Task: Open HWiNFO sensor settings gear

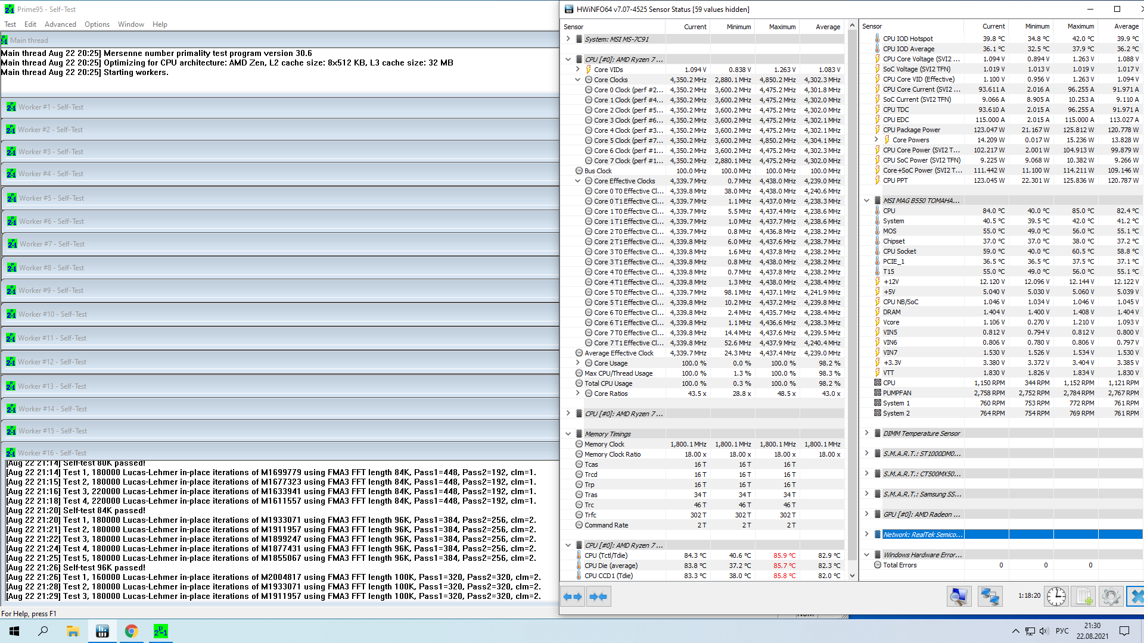Action: pyautogui.click(x=1111, y=597)
